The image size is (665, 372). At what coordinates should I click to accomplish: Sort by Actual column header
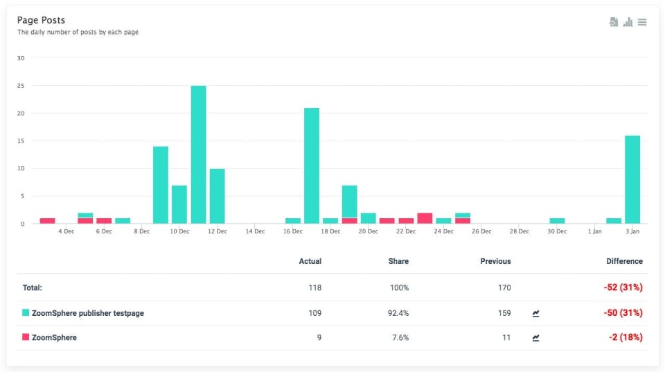[x=310, y=261]
